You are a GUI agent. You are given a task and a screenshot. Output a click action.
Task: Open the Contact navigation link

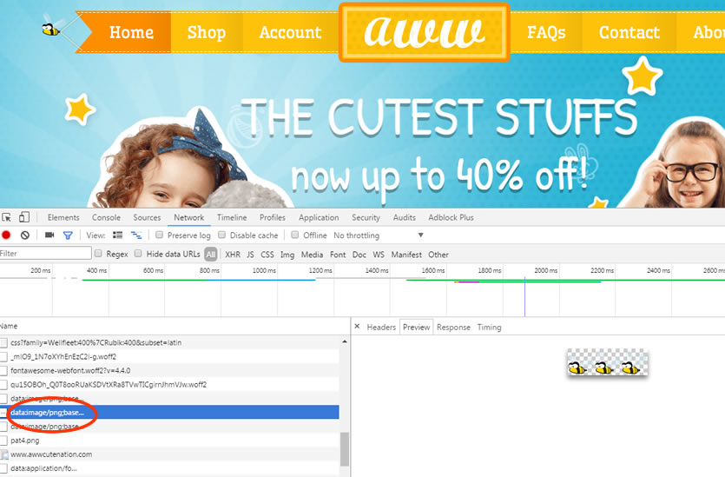(629, 32)
